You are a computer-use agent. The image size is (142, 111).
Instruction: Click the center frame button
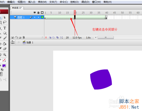tap(46, 37)
